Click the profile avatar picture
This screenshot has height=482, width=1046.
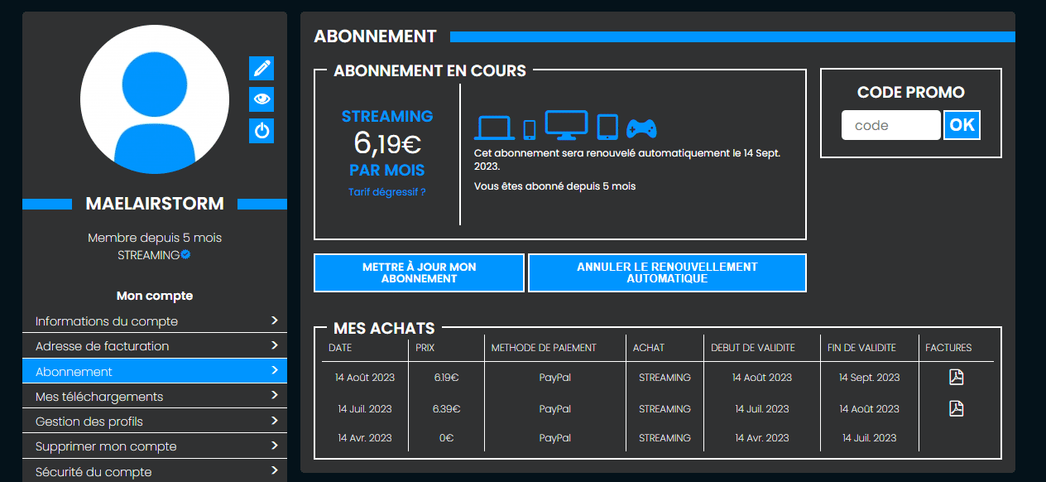155,99
